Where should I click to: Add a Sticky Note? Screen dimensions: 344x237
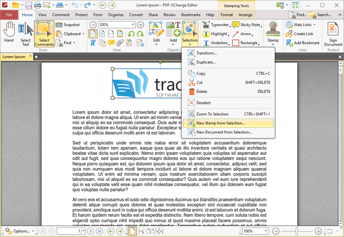247,25
